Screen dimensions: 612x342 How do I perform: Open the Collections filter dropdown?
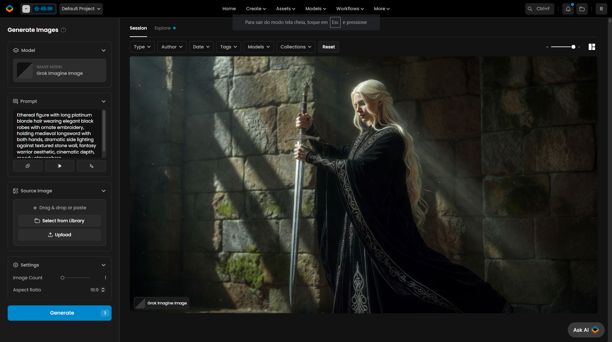coord(296,47)
